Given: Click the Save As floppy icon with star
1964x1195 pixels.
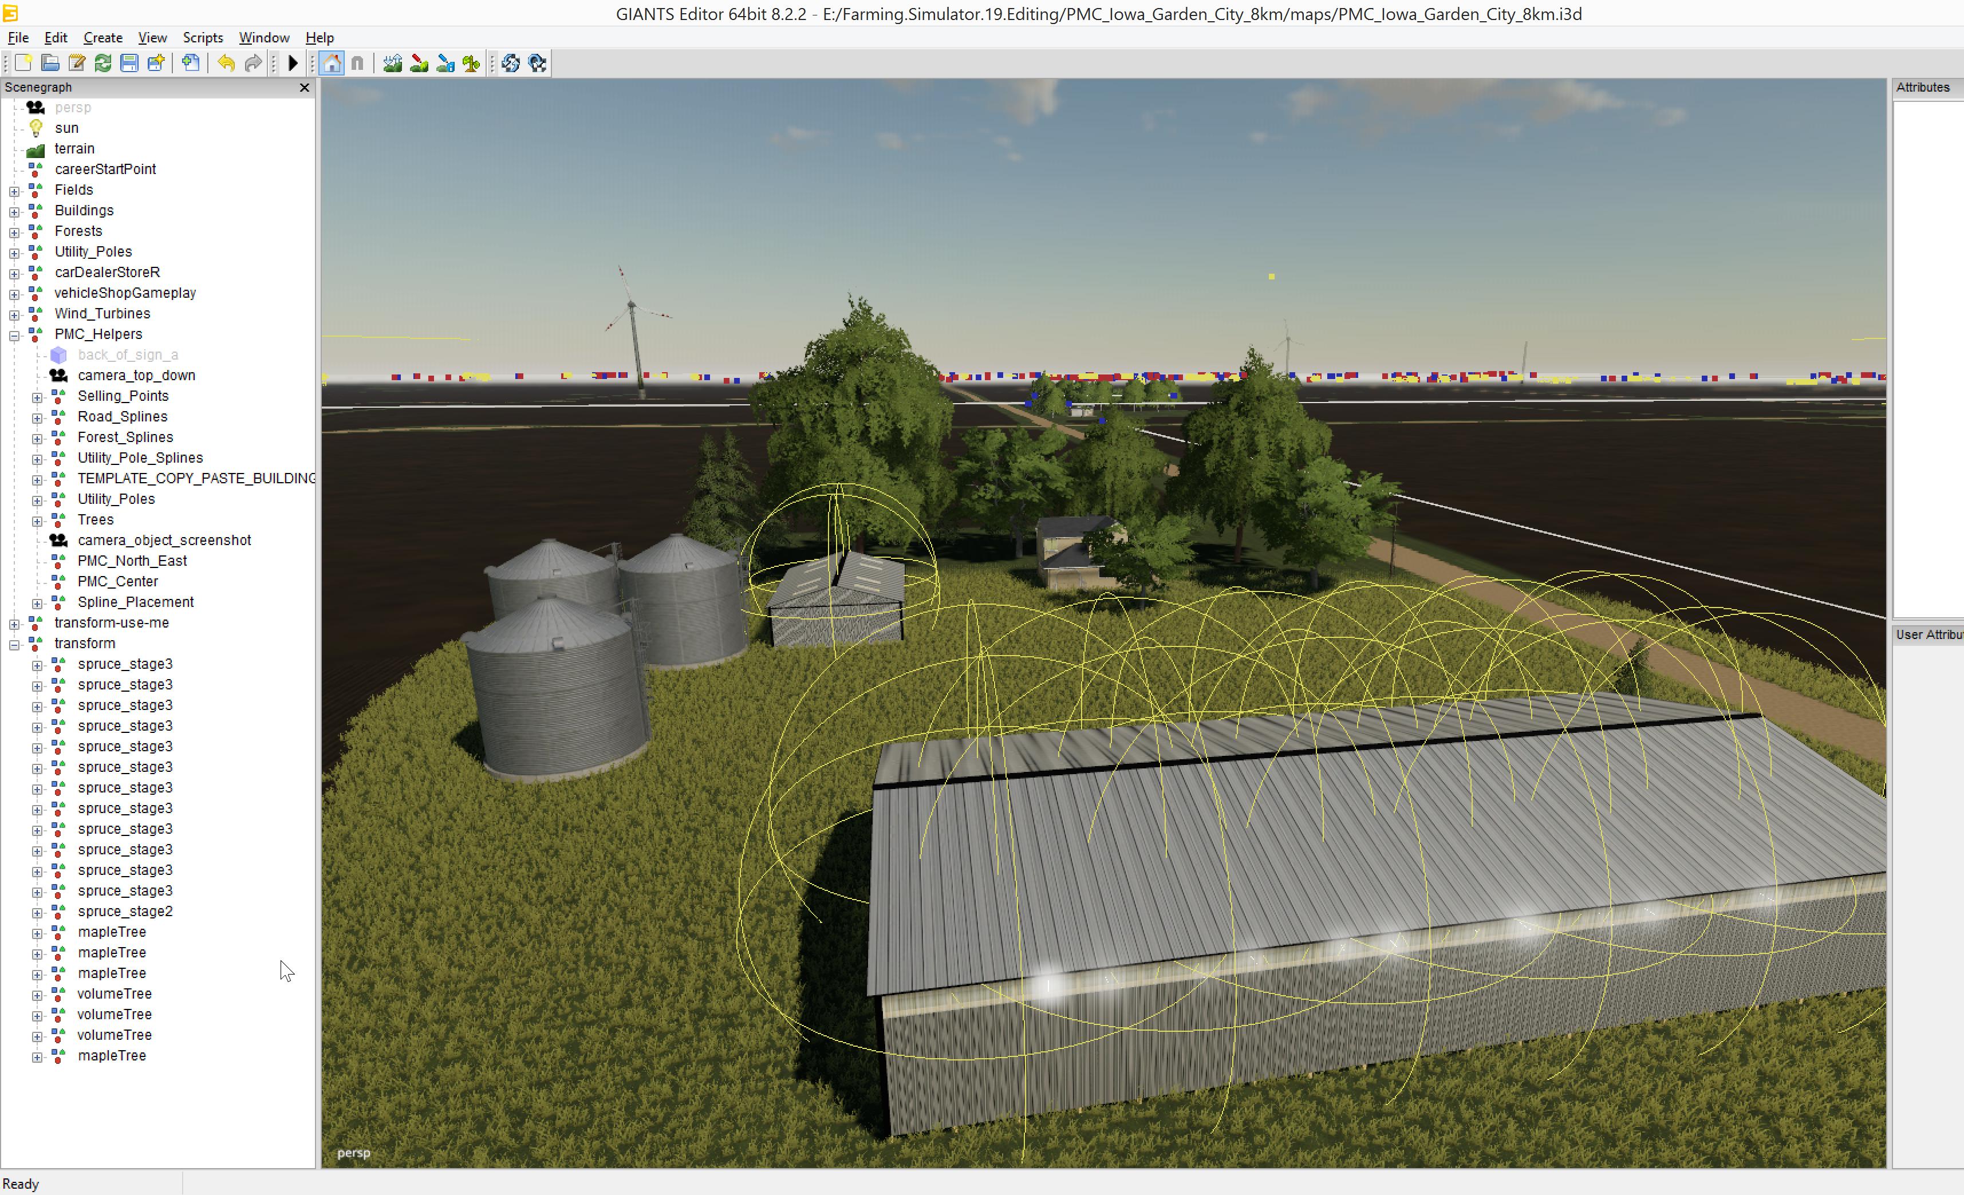Looking at the screenshot, I should point(156,63).
